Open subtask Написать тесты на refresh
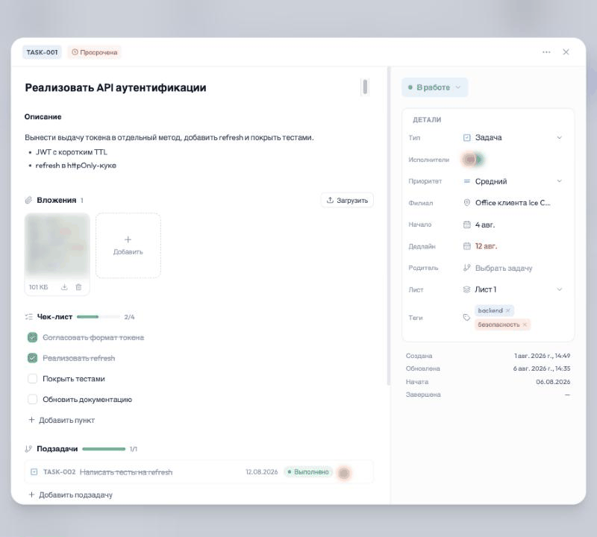597x537 pixels. click(x=126, y=472)
